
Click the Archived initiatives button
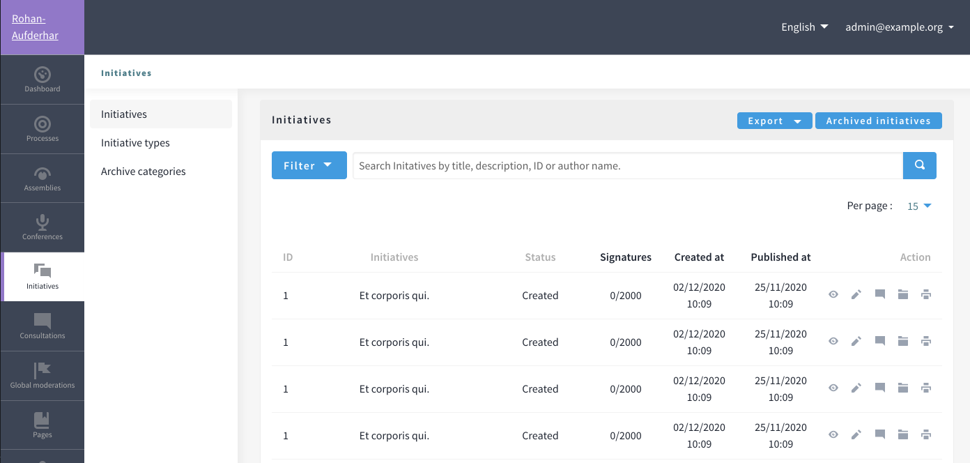pos(878,121)
